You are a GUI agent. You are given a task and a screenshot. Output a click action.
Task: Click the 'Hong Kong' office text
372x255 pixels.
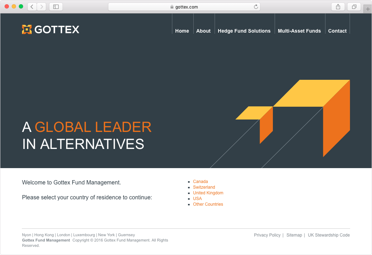44,235
